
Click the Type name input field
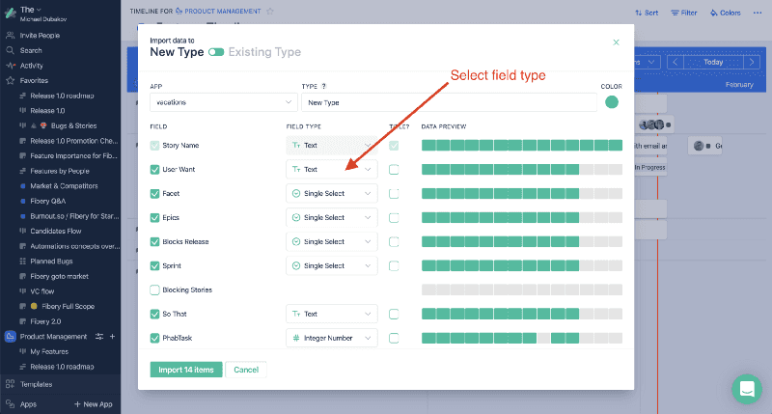pos(449,102)
